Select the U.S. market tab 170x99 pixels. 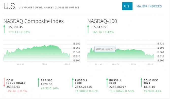click(127, 6)
